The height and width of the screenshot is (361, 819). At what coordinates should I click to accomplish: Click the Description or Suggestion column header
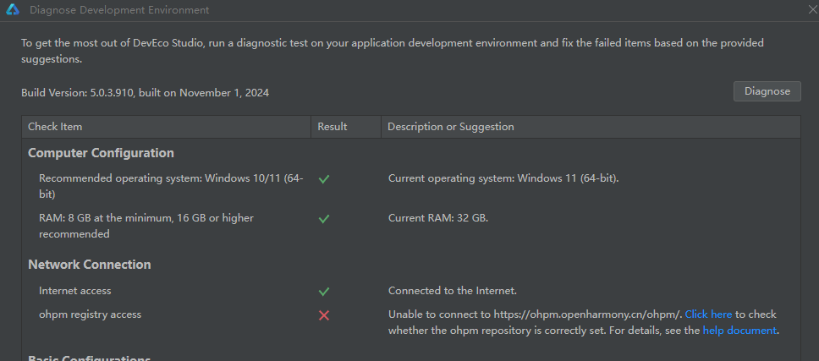click(591, 127)
